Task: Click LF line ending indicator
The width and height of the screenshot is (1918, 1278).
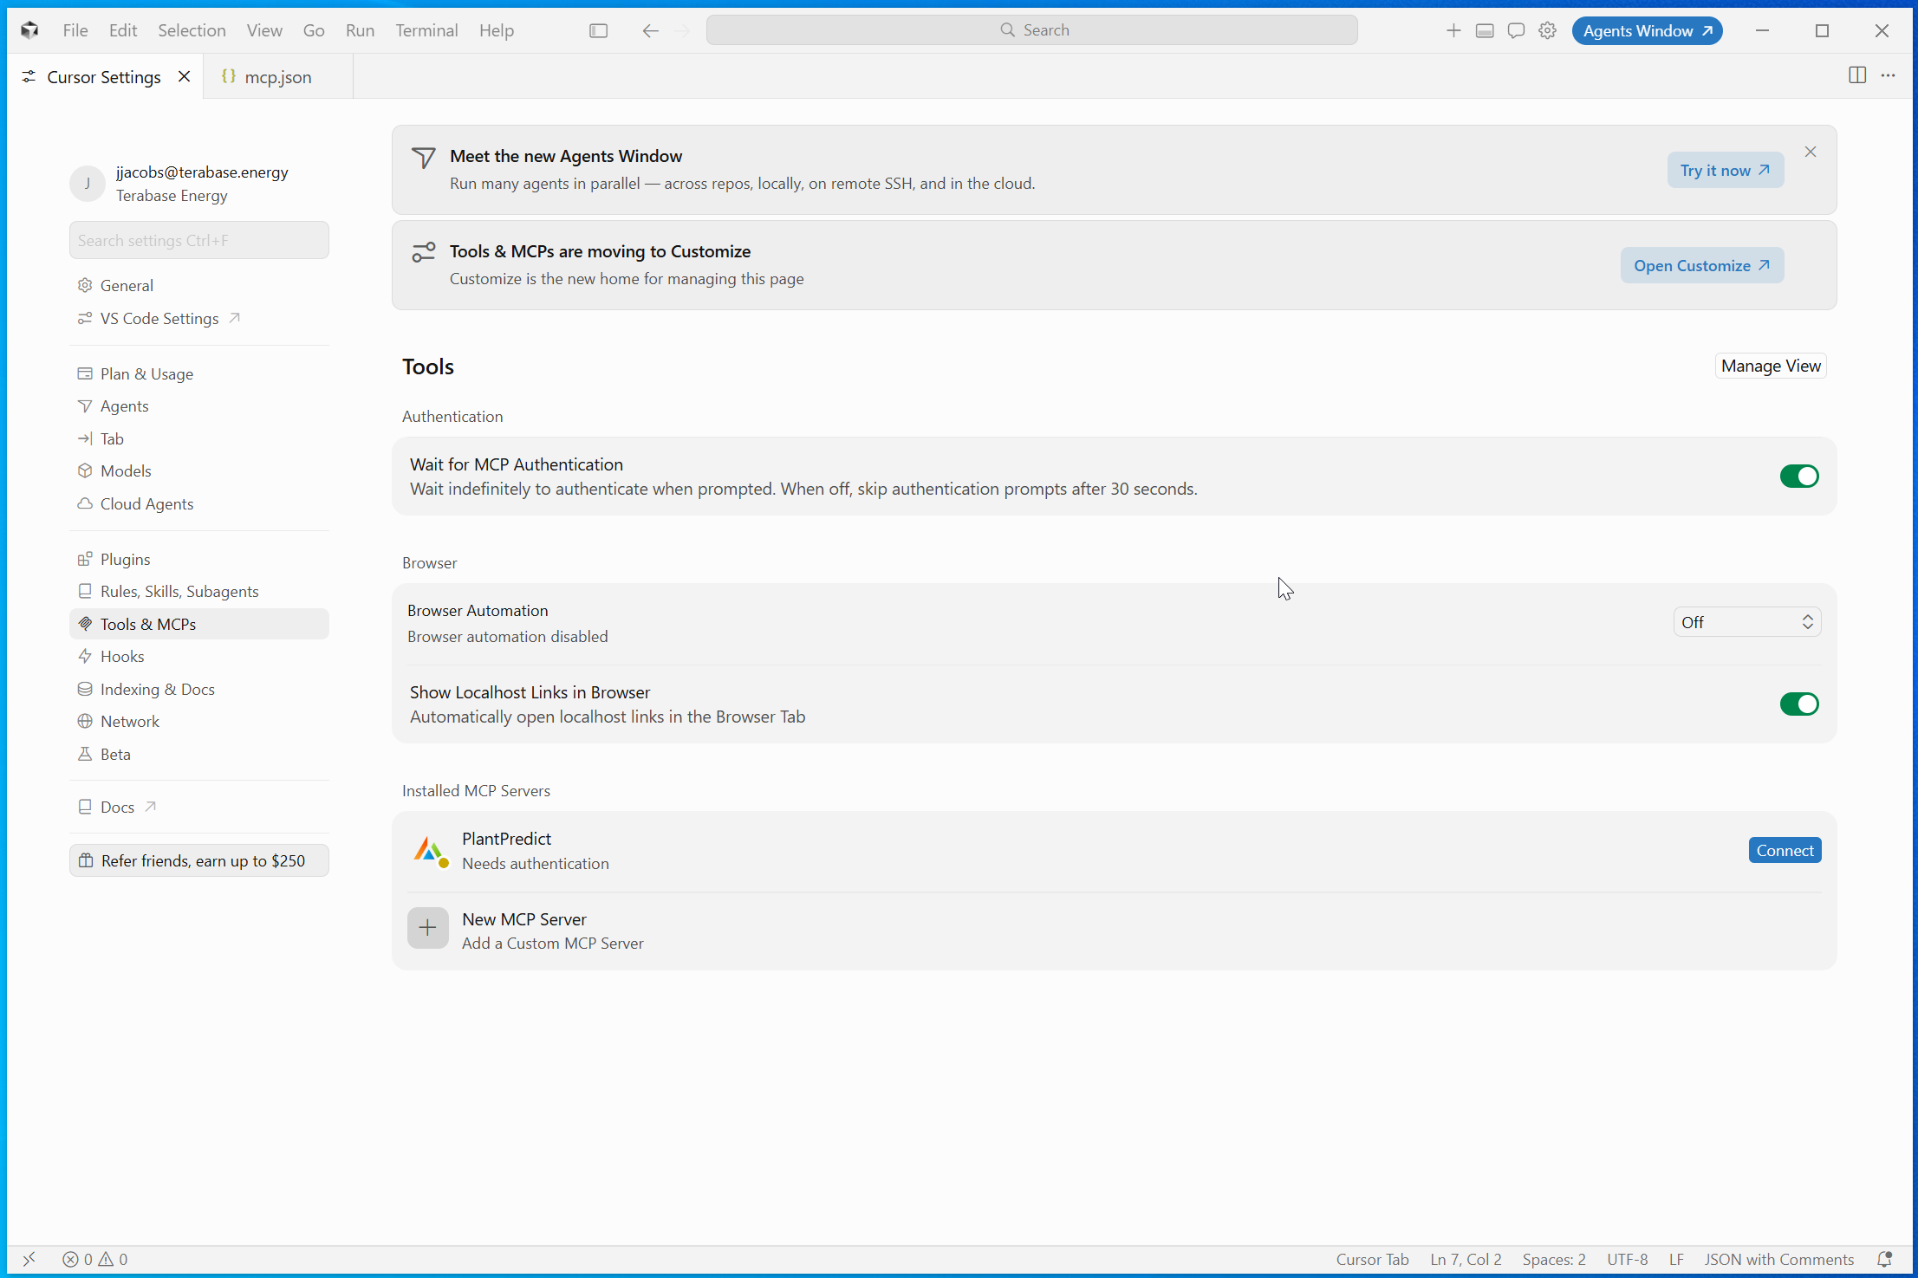Action: pos(1676,1259)
